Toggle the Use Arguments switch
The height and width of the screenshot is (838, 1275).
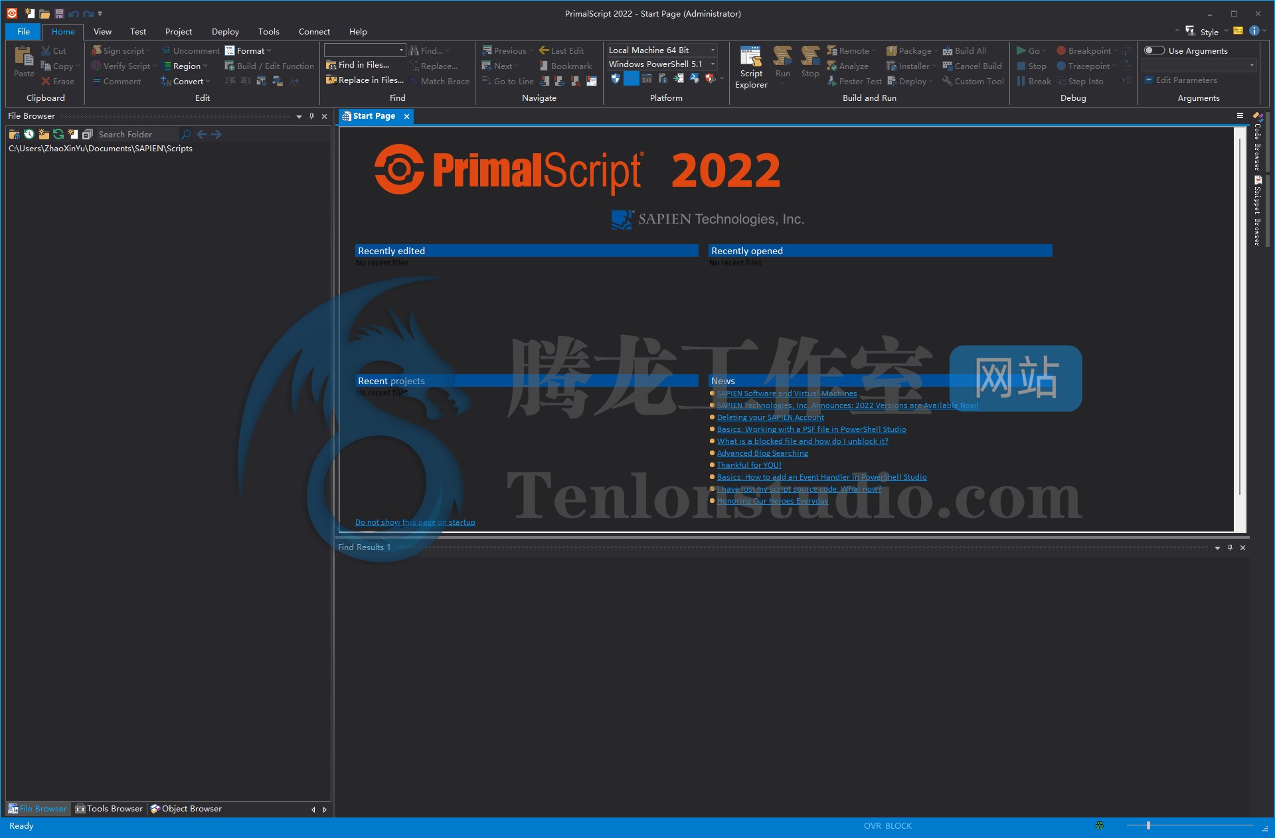pos(1154,50)
